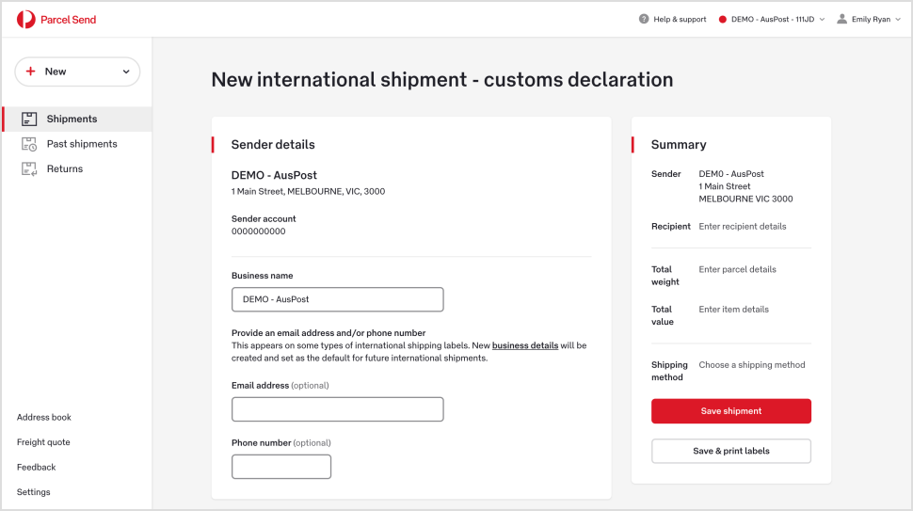Focus the Email address input field
The width and height of the screenshot is (913, 511).
(337, 409)
